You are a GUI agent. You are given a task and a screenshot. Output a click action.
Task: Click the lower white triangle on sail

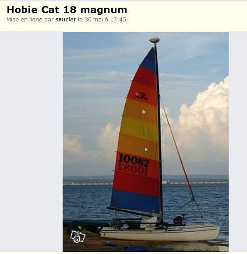click(146, 150)
